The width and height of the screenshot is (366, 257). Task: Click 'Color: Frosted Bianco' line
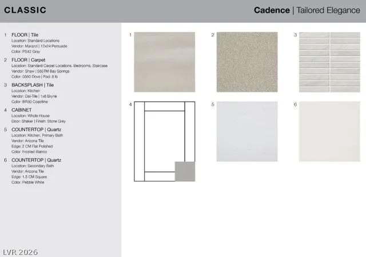(x=29, y=151)
